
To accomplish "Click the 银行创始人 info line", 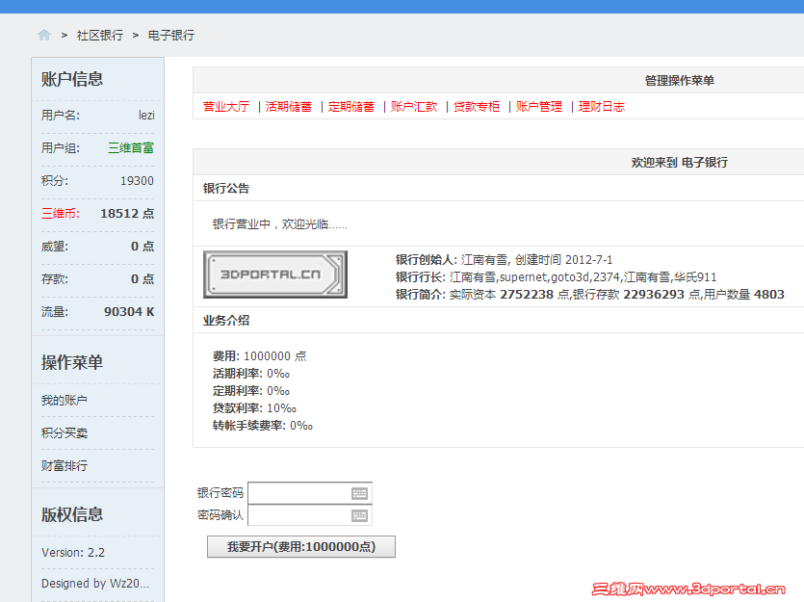I will (x=504, y=259).
